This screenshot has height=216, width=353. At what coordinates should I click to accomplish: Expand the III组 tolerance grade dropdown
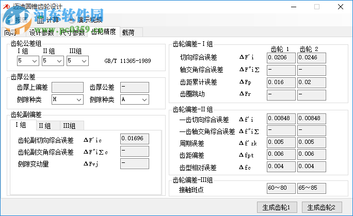(77, 61)
